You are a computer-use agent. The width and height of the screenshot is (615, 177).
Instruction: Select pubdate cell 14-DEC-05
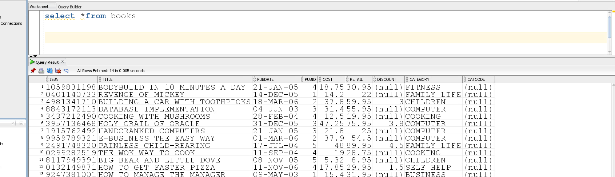coord(276,95)
